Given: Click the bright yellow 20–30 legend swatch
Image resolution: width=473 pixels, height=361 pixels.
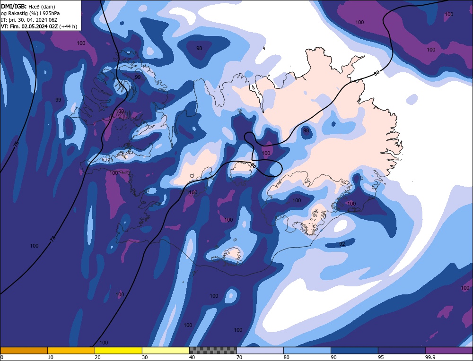Looking at the screenshot, I should click(x=118, y=351).
